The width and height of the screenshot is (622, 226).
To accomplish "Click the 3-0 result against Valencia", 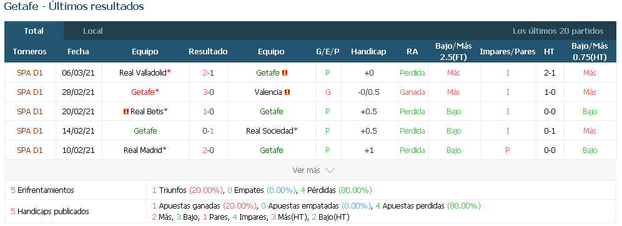I will tap(208, 92).
